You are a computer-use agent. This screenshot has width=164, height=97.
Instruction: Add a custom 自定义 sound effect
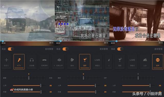(6, 62)
